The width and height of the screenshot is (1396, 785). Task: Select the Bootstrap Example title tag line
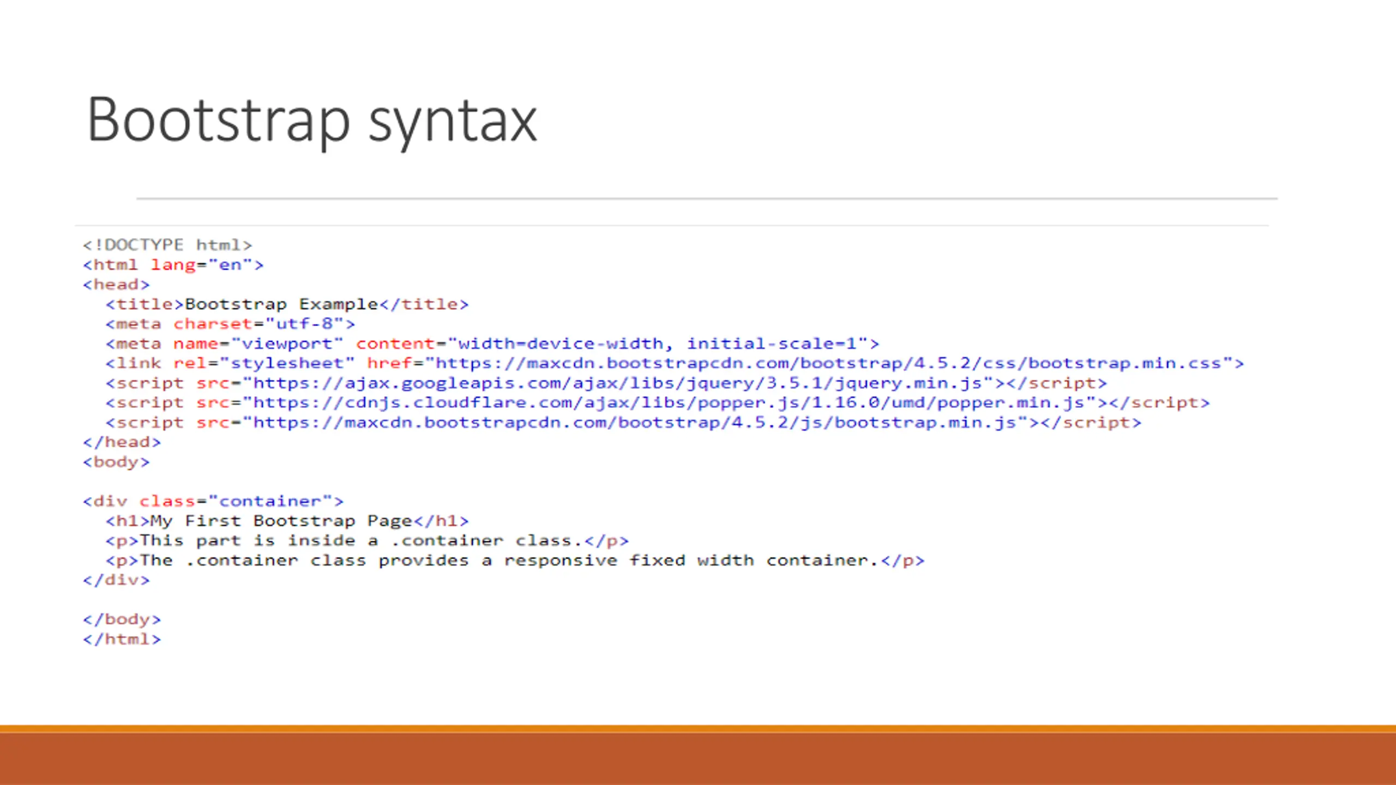pos(287,304)
